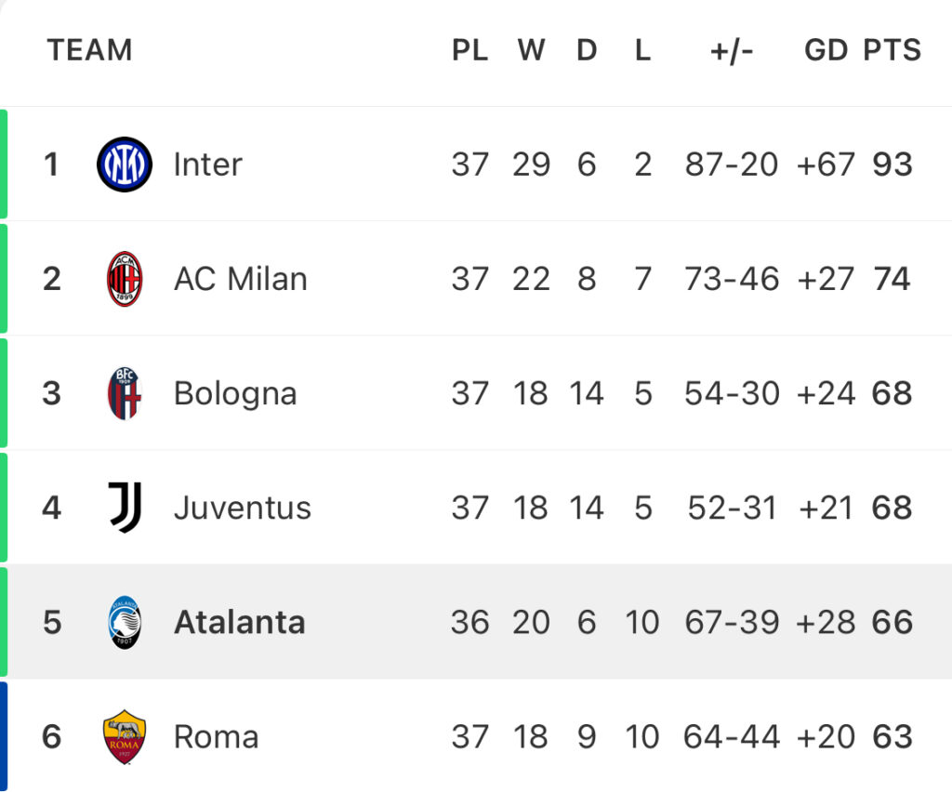Screen dimensions: 952x792
Task: Open the AC Milan team name
Action: click(241, 279)
